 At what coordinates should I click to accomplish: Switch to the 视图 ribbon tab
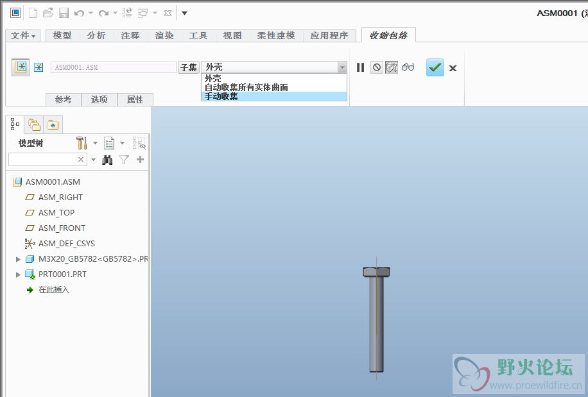click(x=232, y=35)
